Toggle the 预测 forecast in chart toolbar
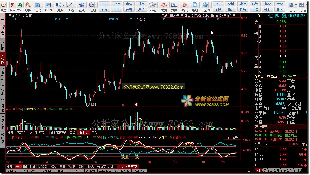 (x=223, y=15)
